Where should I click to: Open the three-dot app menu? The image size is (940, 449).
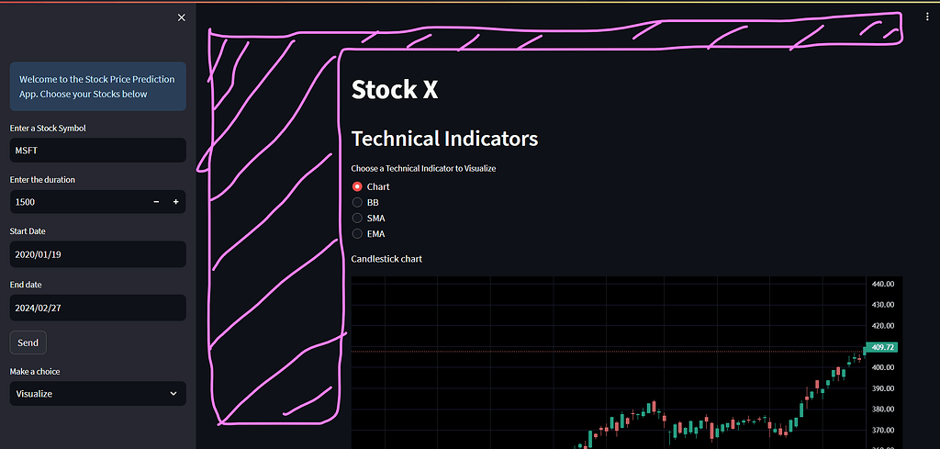pyautogui.click(x=927, y=17)
